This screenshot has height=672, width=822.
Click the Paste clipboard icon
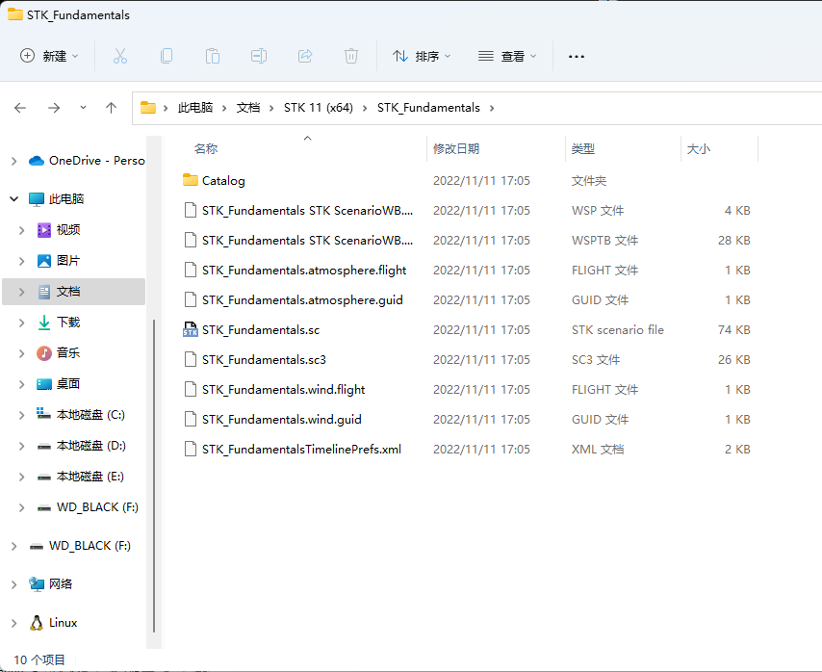(213, 56)
